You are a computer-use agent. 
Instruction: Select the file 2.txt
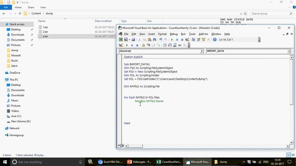click(x=45, y=32)
